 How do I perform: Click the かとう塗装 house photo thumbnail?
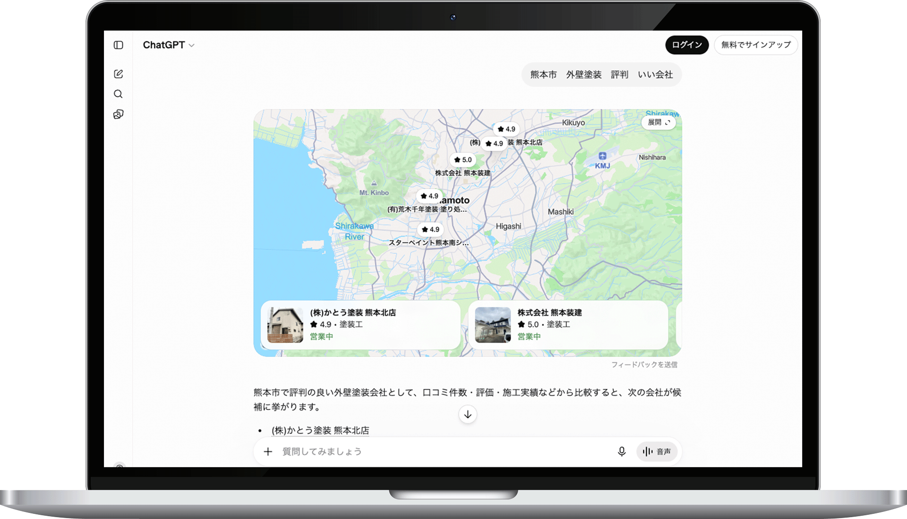[285, 325]
